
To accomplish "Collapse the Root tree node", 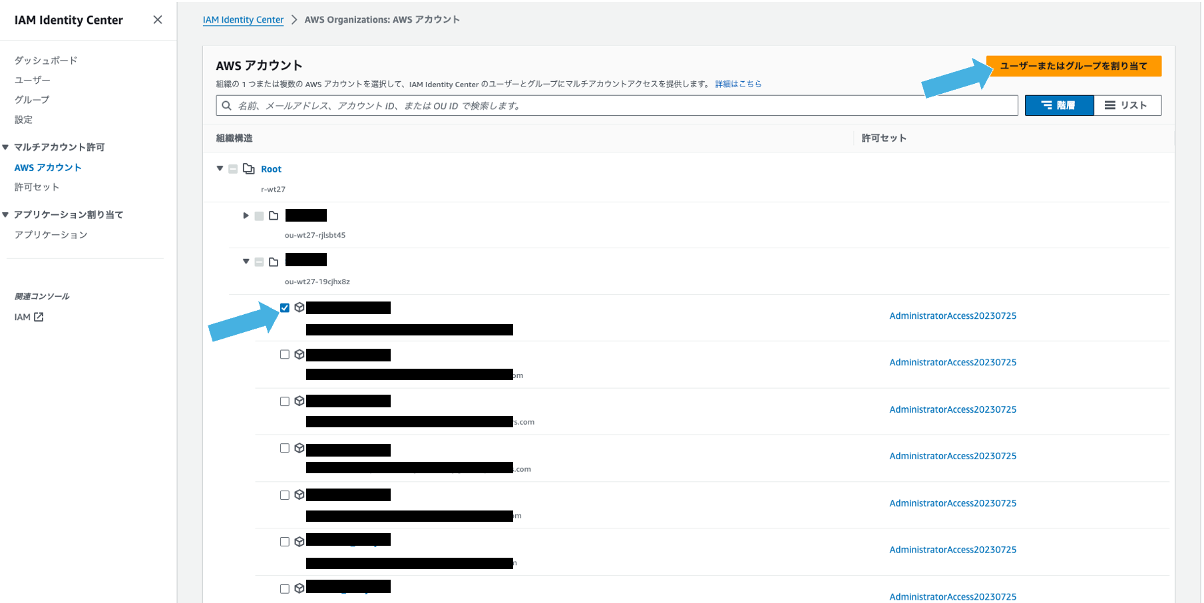I will click(220, 168).
